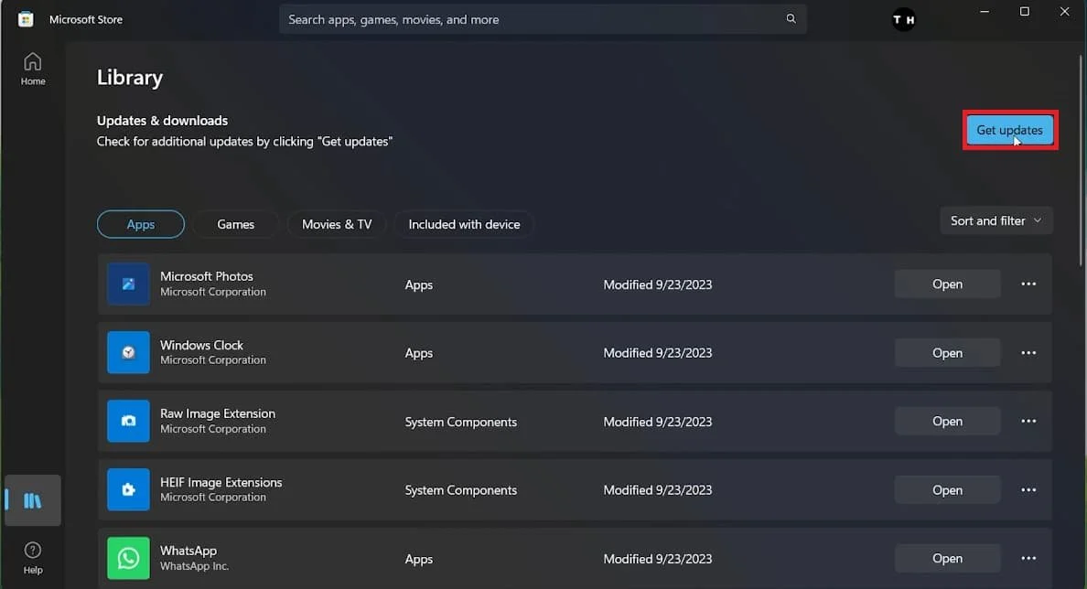Open more options for Raw Image Extension
This screenshot has height=589, width=1087.
(1028, 422)
